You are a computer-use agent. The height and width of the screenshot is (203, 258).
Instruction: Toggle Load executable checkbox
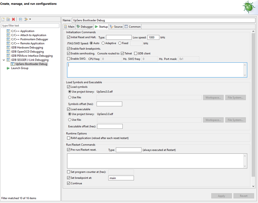69,109
